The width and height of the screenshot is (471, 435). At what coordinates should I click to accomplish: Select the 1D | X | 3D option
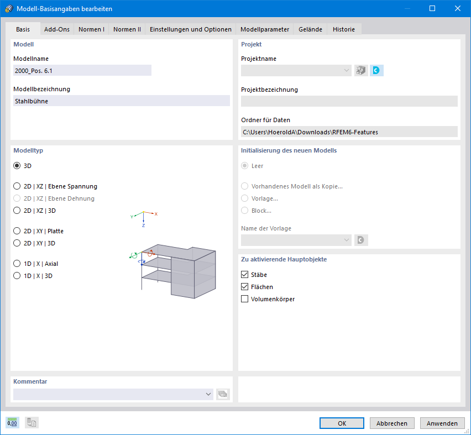pyautogui.click(x=17, y=276)
